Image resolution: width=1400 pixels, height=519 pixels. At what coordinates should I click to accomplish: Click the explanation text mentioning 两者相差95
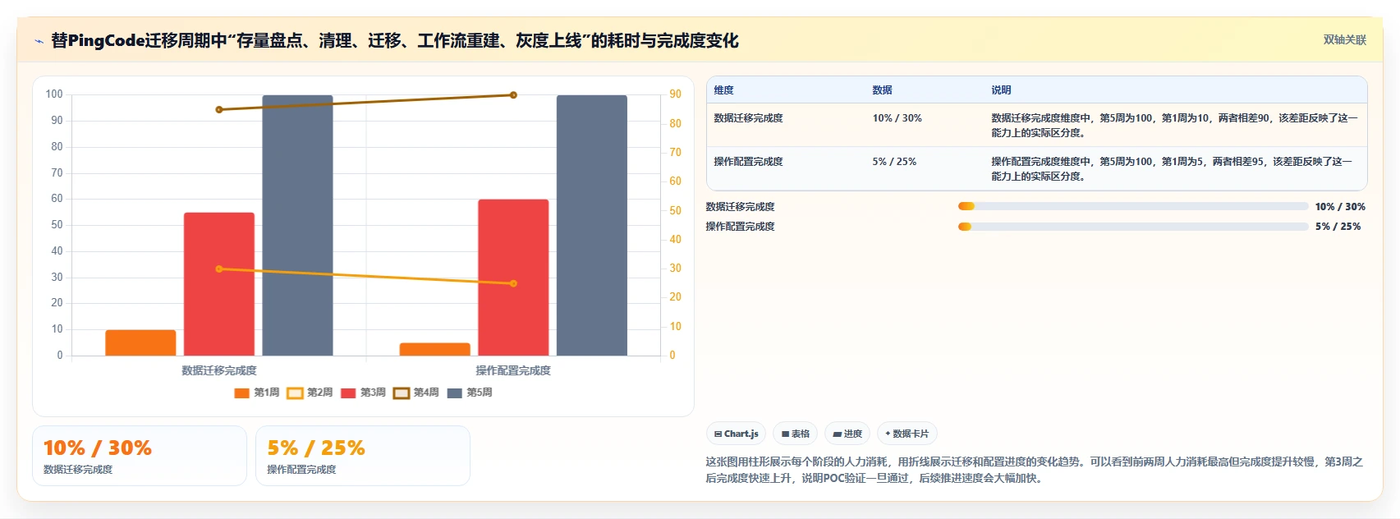pos(1172,169)
